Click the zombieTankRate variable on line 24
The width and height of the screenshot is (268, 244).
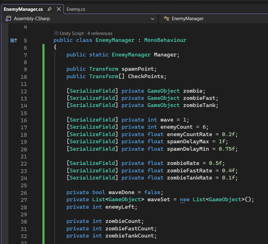pyautogui.click(x=189, y=178)
